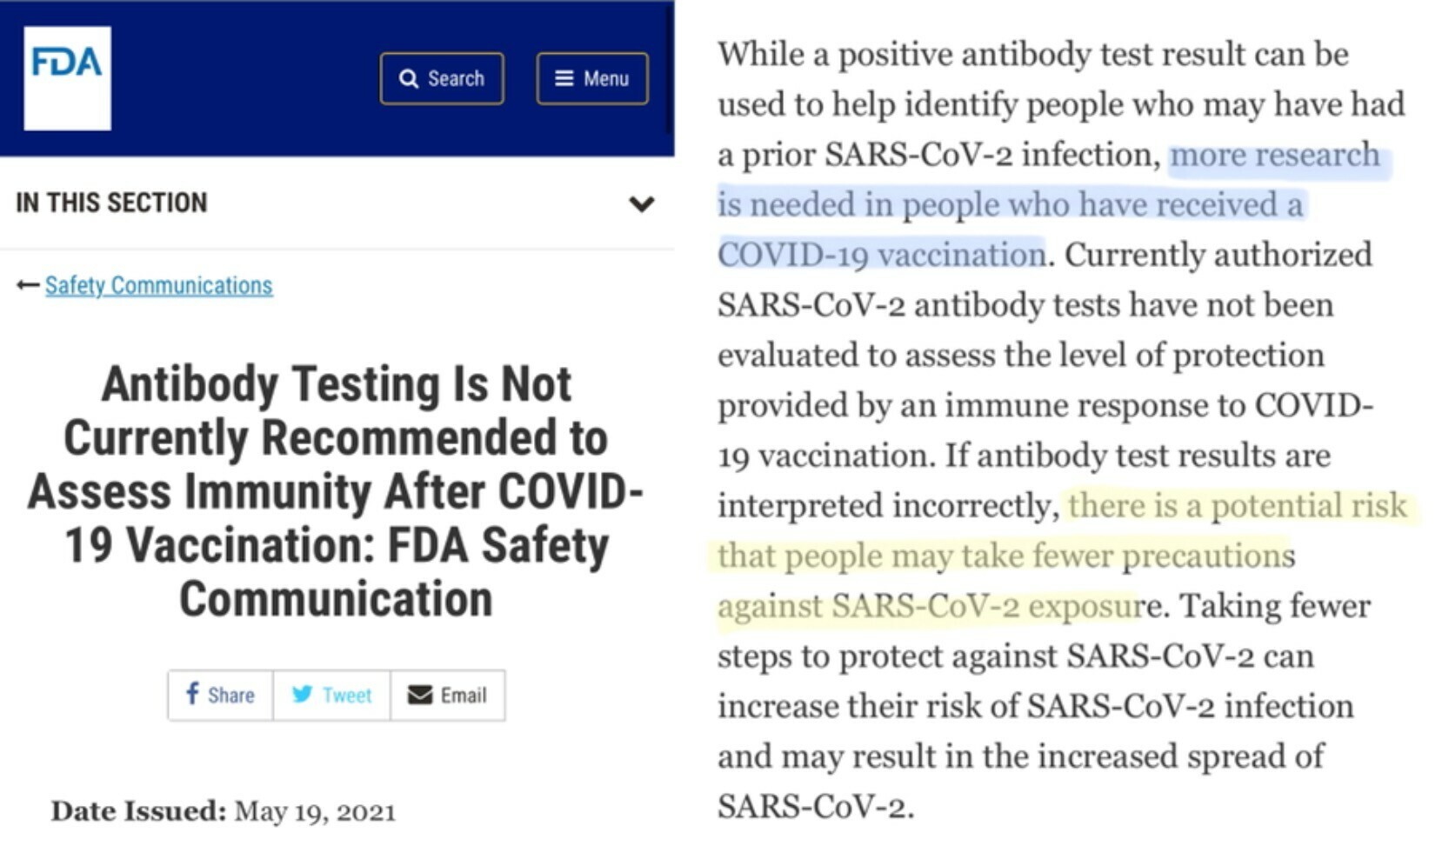The image size is (1442, 859).
Task: Click the Facebook share icon
Action: tap(192, 694)
